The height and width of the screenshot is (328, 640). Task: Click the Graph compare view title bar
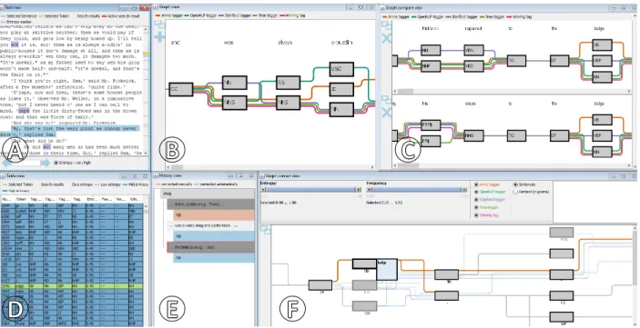click(508, 7)
